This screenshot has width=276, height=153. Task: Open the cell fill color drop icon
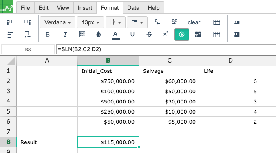pyautogui.click(x=99, y=35)
